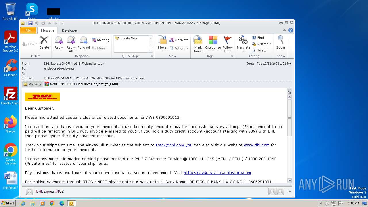The height and width of the screenshot is (207, 368).
Task: Open the Related dropdown
Action: pyautogui.click(x=262, y=44)
